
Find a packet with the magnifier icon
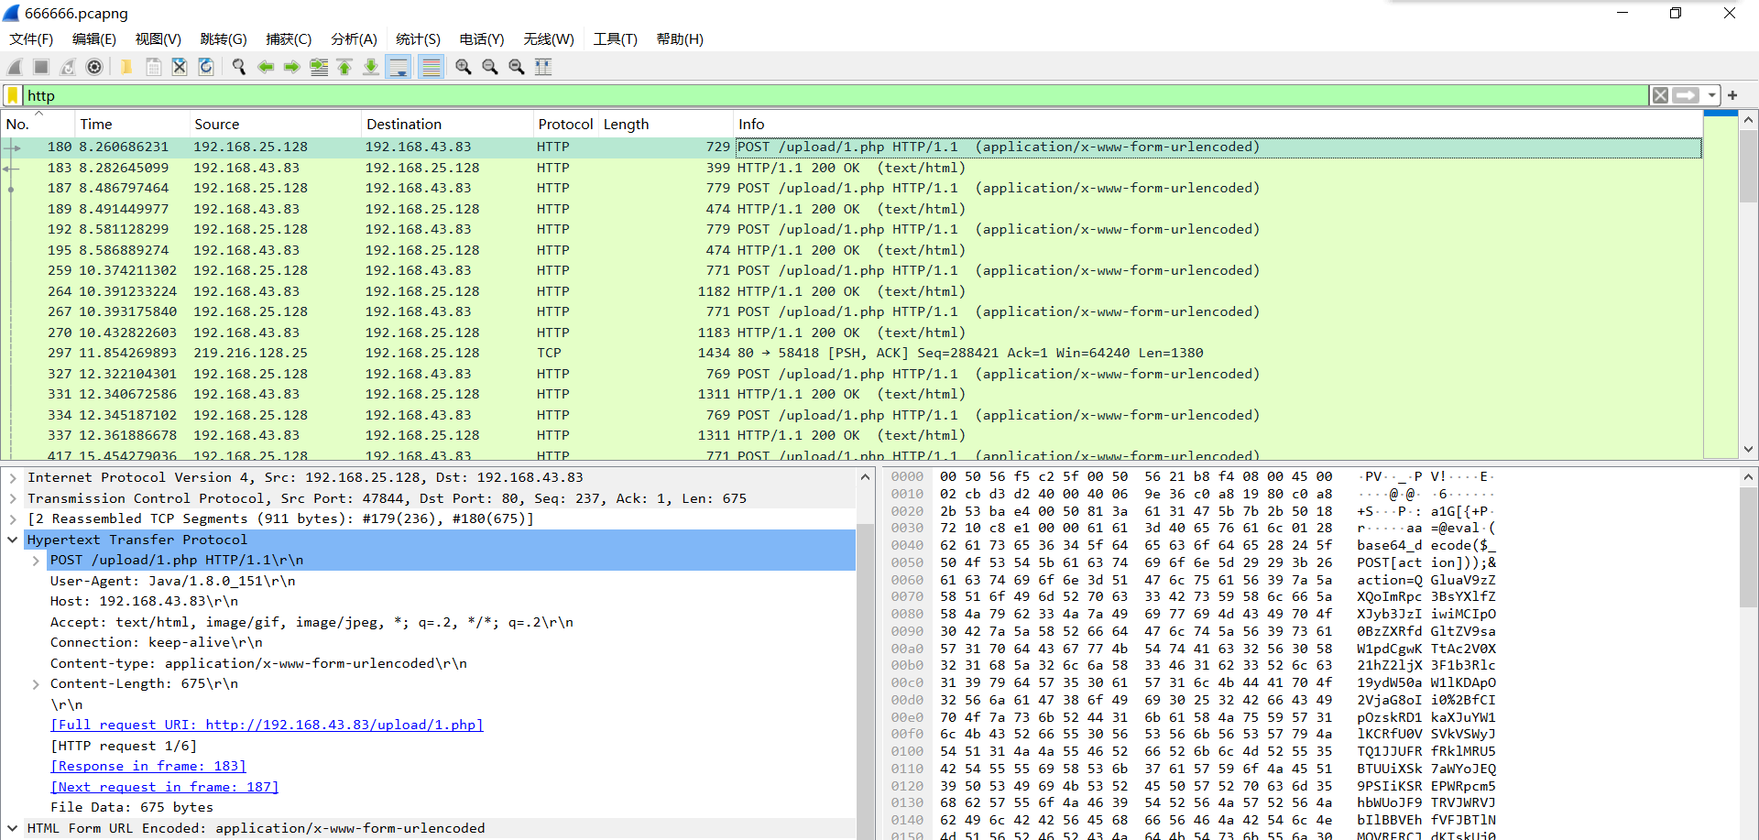[x=239, y=67]
